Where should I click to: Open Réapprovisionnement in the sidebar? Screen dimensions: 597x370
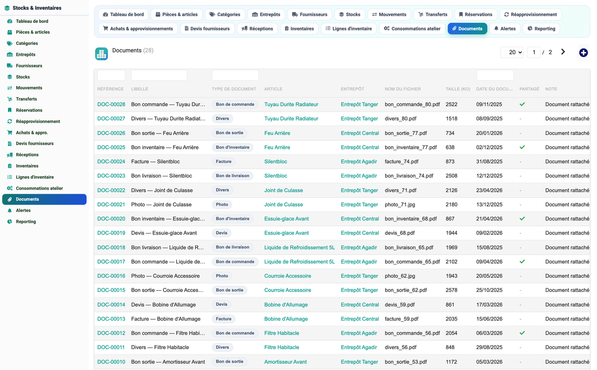[38, 122]
